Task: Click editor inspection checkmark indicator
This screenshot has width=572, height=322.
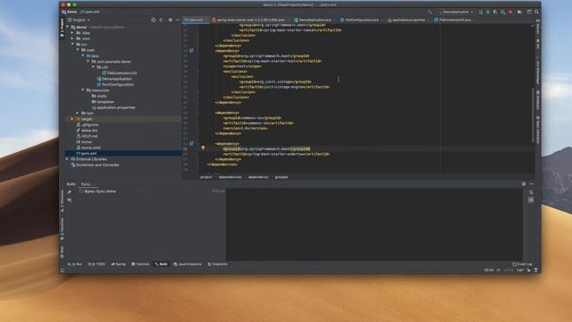Action: click(x=533, y=26)
